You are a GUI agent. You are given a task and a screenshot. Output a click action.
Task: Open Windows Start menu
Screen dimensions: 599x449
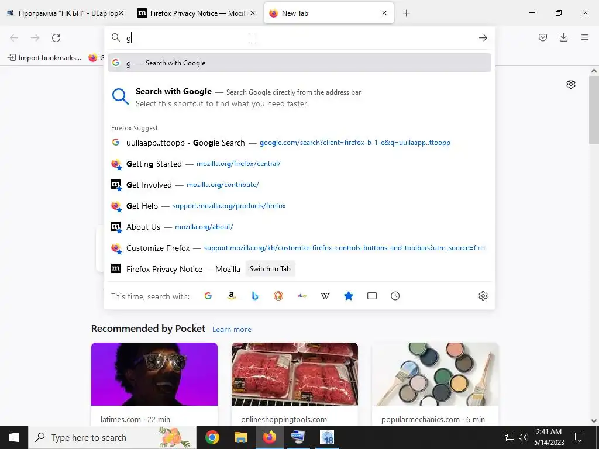tap(14, 437)
